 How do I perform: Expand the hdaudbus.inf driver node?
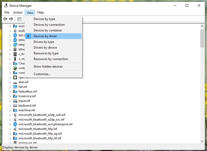[x=10, y=91]
